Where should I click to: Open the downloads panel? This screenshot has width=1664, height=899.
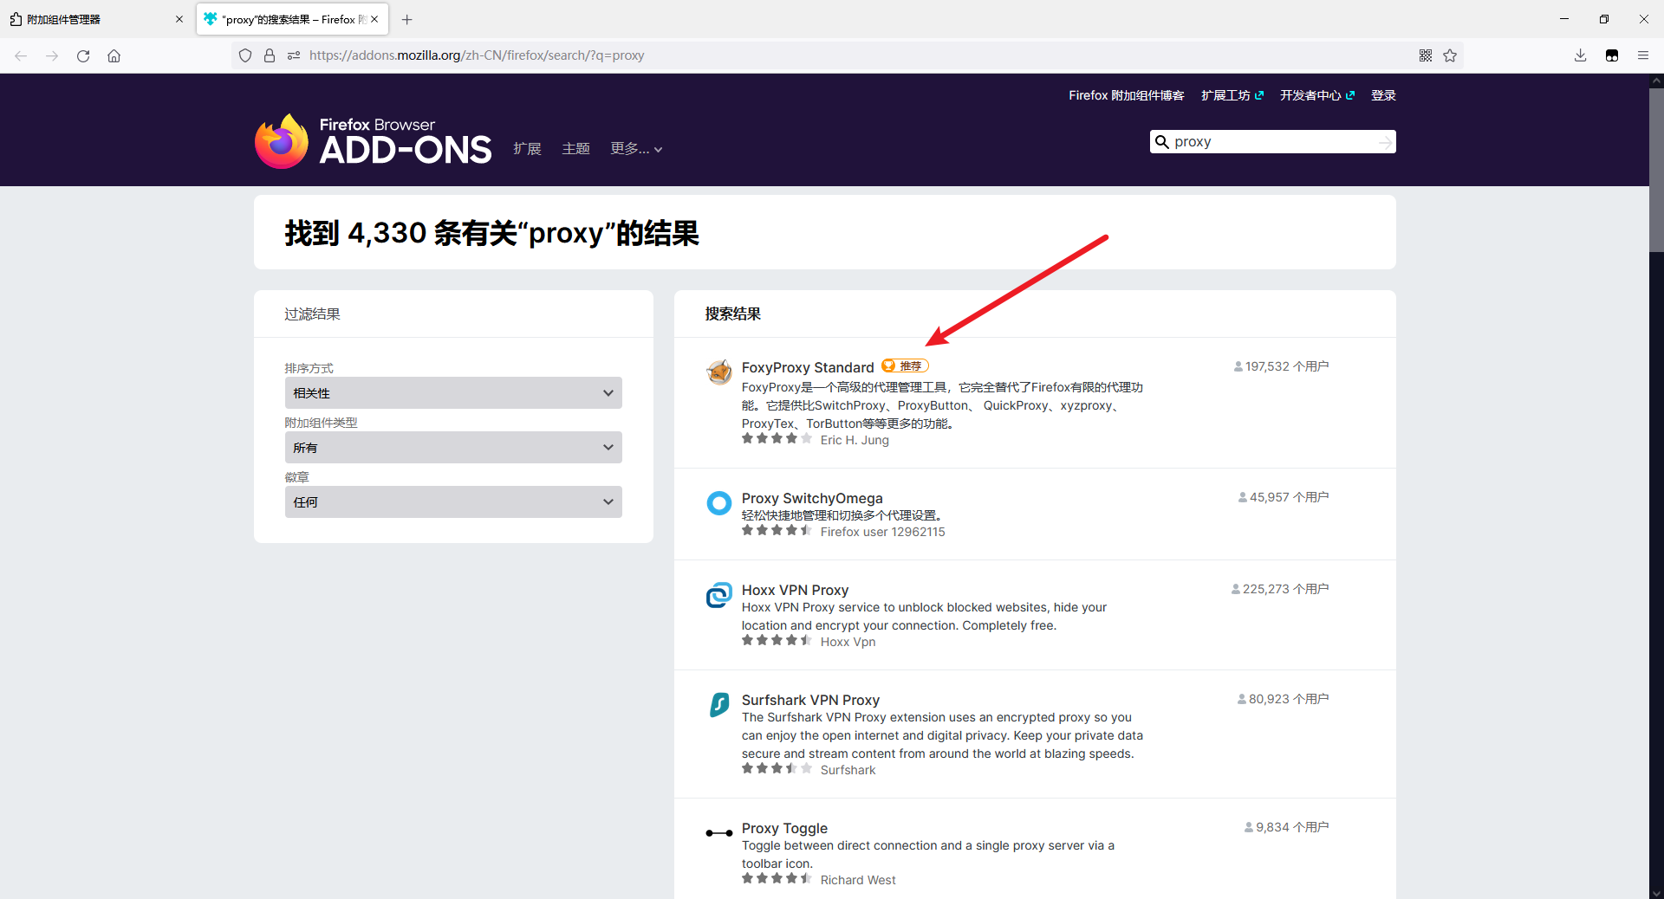click(1581, 55)
